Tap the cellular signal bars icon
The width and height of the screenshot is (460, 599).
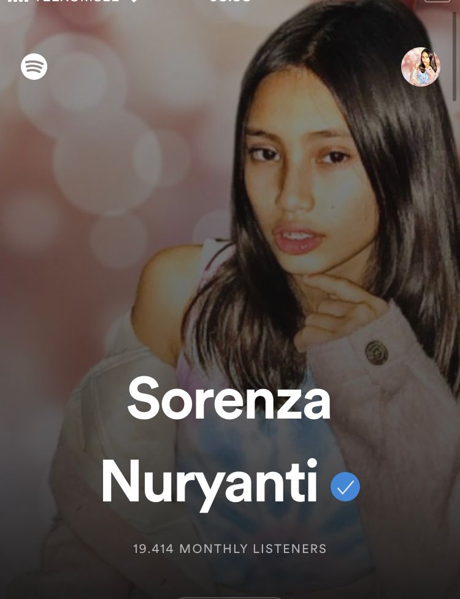[x=18, y=1]
